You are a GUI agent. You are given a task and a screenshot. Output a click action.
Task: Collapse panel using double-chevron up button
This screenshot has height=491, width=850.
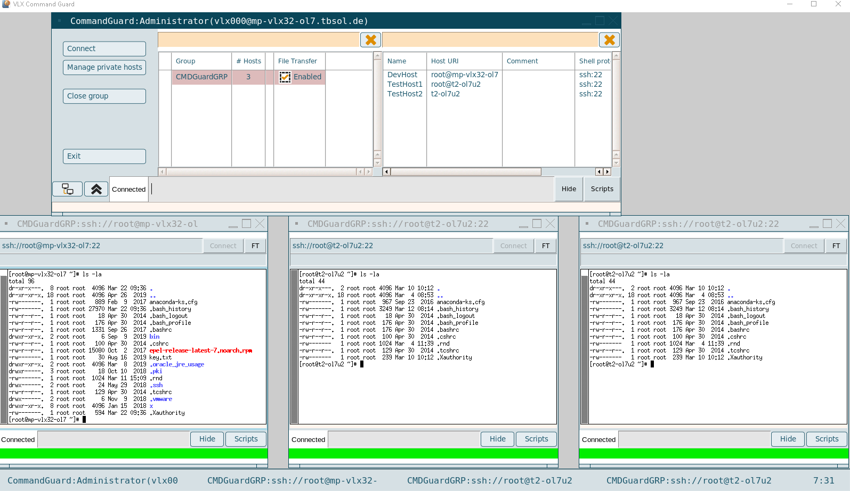click(x=96, y=189)
